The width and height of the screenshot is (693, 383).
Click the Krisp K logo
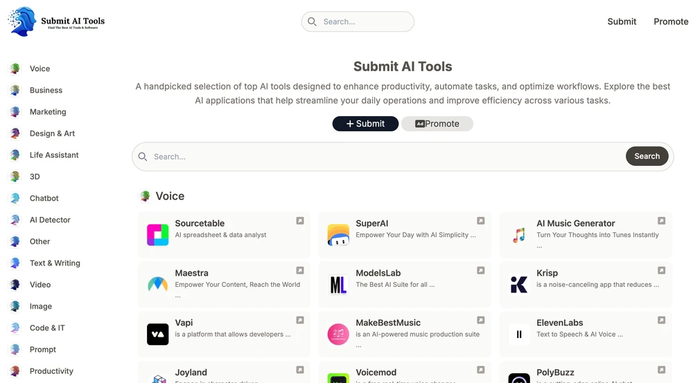[x=519, y=285]
